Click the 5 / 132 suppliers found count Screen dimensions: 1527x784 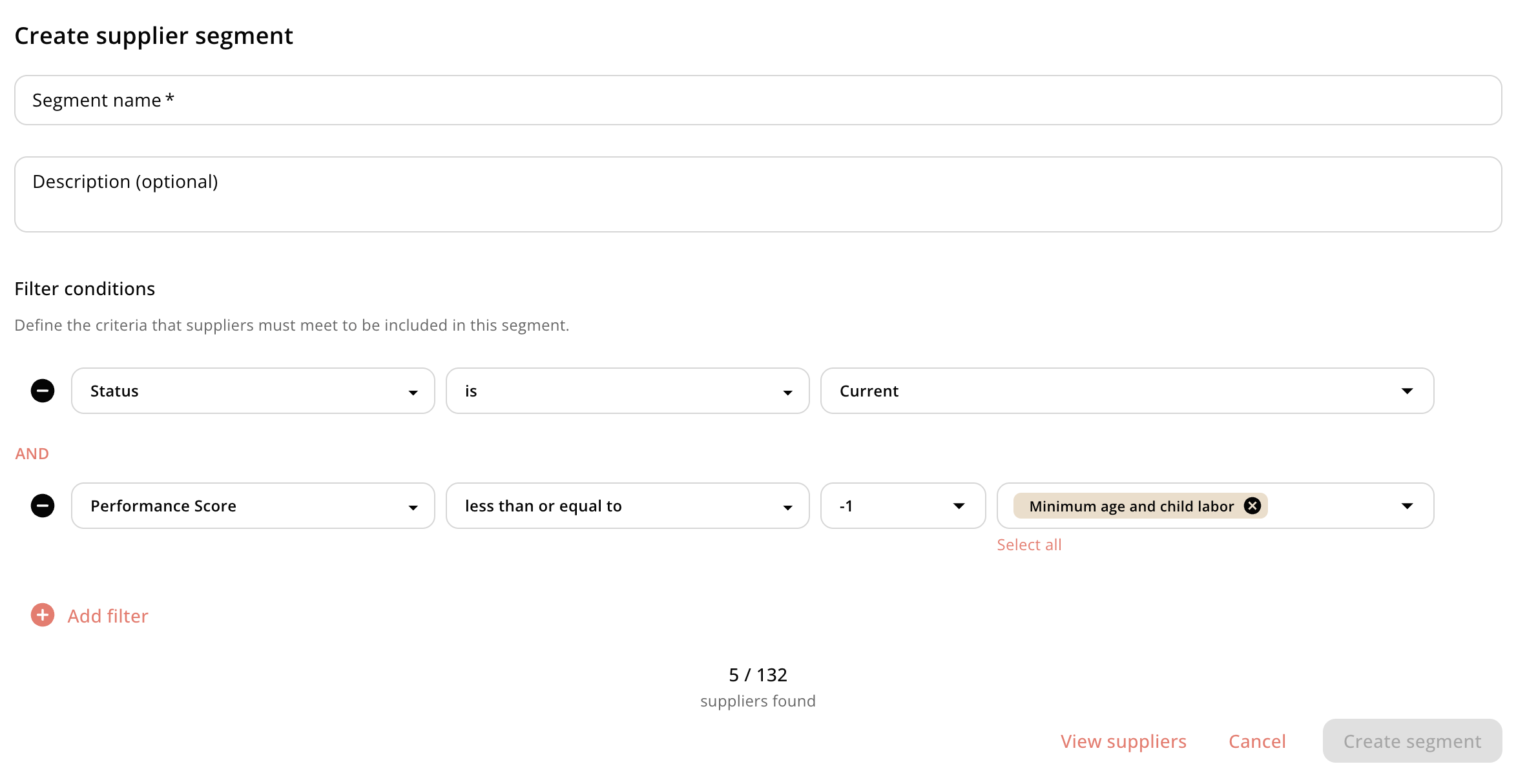(758, 676)
